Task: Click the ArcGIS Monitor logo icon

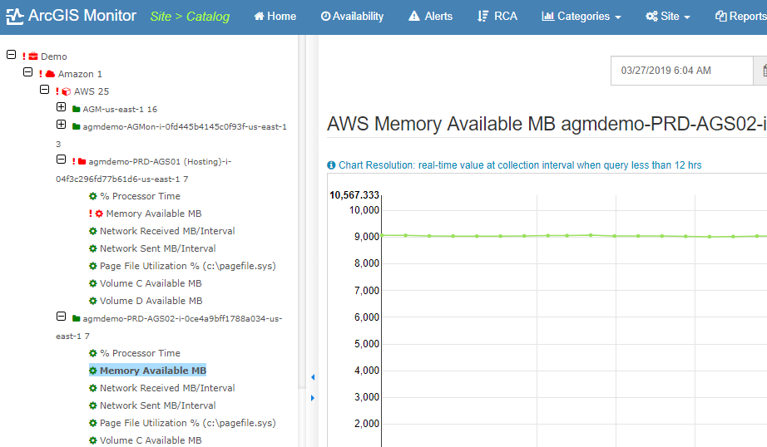Action: pyautogui.click(x=14, y=16)
